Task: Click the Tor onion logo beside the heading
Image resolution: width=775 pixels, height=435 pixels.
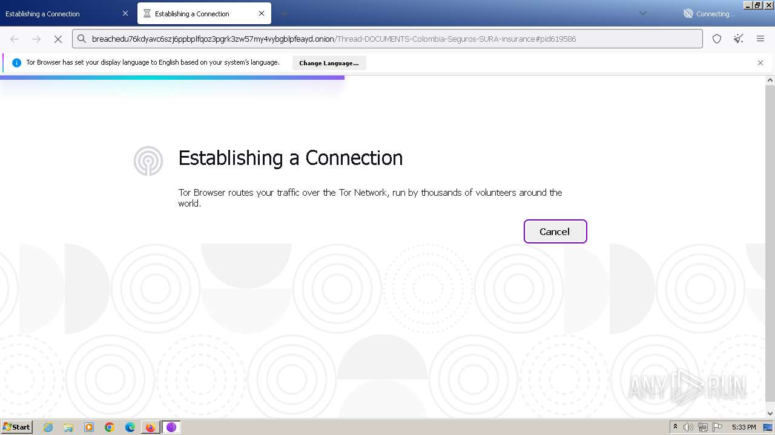Action: (148, 161)
